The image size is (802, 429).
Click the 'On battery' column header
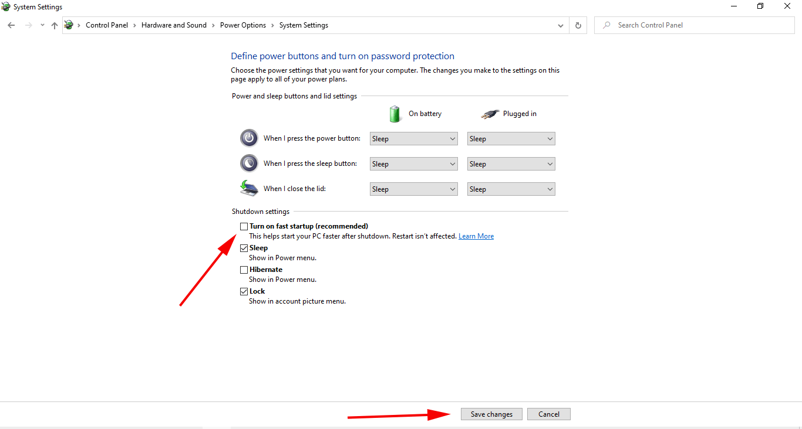pos(425,114)
